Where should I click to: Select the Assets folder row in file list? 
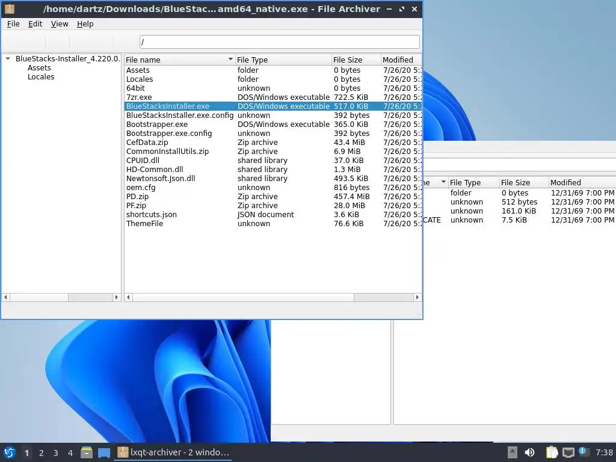273,70
